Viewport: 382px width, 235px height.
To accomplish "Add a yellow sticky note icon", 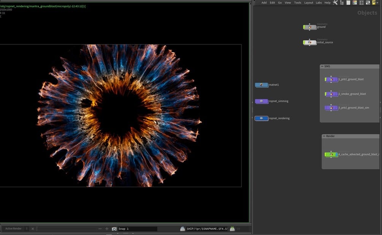I will click(374, 3).
